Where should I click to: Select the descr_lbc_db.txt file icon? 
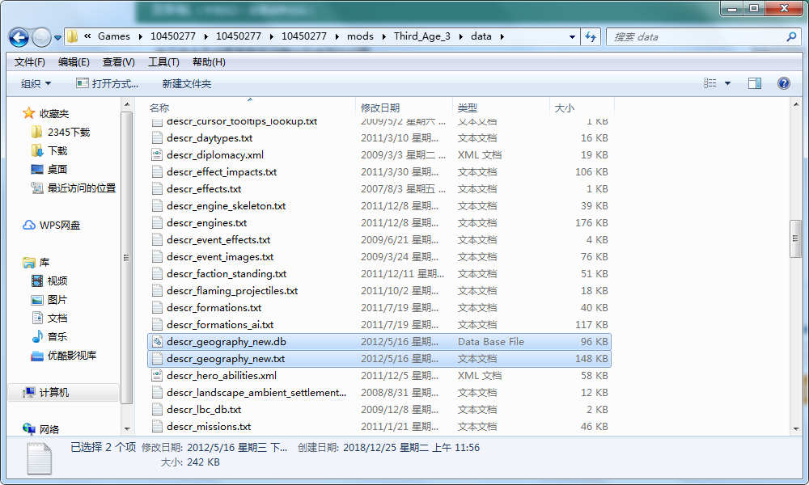coord(158,410)
